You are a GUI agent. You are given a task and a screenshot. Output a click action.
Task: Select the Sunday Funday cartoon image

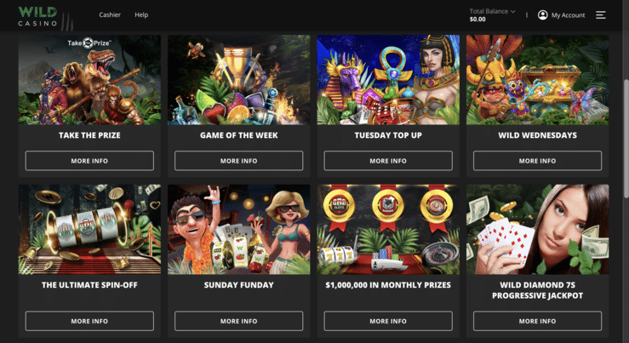[238, 230]
